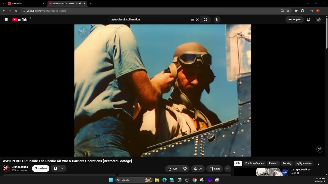
Task: Click the "Bli medlem" join button
Action: [x=40, y=168]
